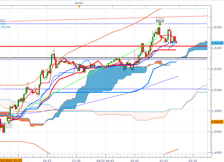Click the 15:15 time axis label
224x162 pixels.
click(x=164, y=161)
